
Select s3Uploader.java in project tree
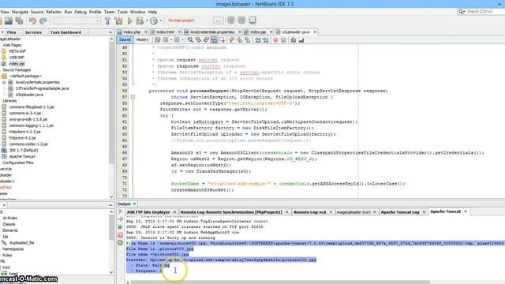click(29, 95)
